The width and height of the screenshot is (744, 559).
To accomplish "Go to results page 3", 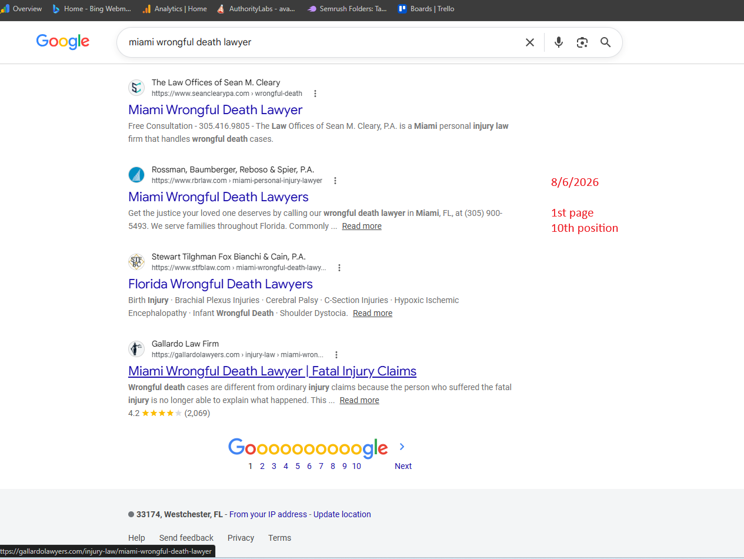I will tap(274, 466).
